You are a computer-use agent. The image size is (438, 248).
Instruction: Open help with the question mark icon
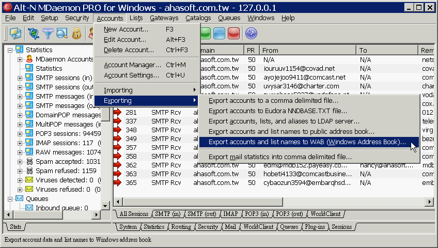click(x=251, y=34)
